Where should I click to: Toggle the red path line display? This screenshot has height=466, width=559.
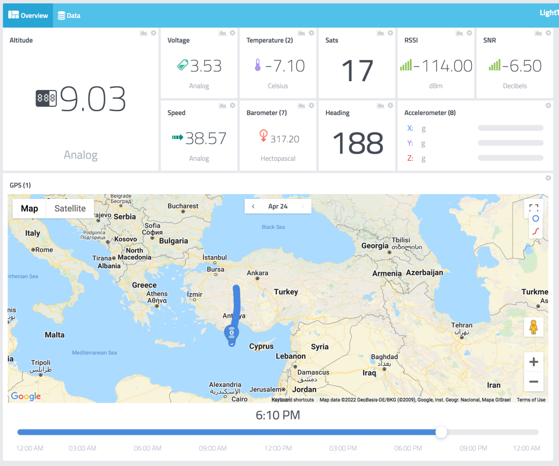coord(535,231)
